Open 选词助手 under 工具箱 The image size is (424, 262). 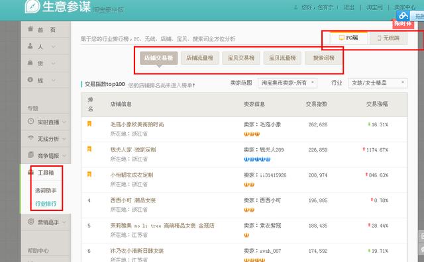click(46, 191)
